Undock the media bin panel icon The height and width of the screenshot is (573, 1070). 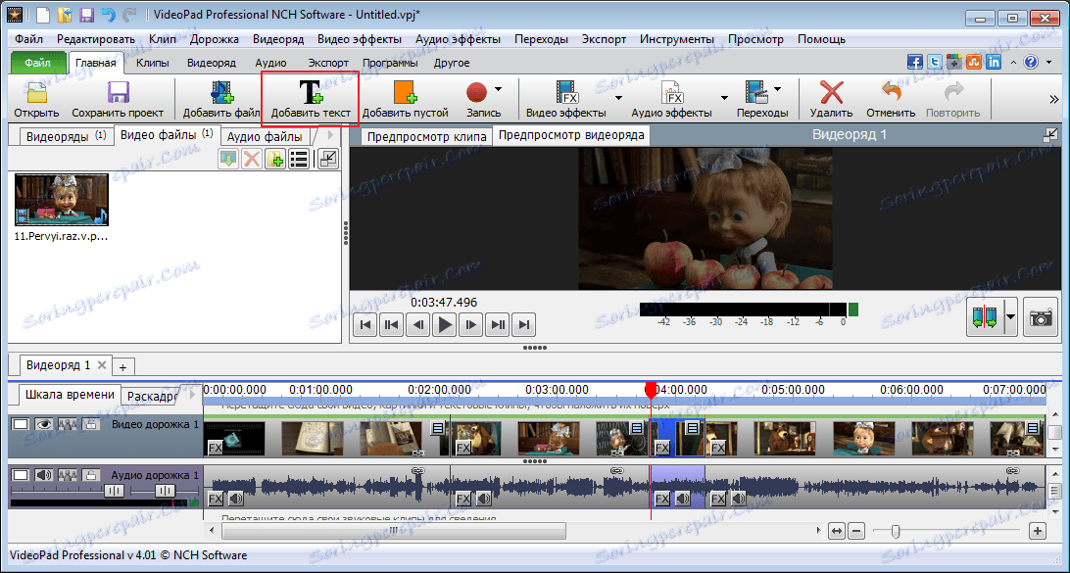pyautogui.click(x=327, y=160)
